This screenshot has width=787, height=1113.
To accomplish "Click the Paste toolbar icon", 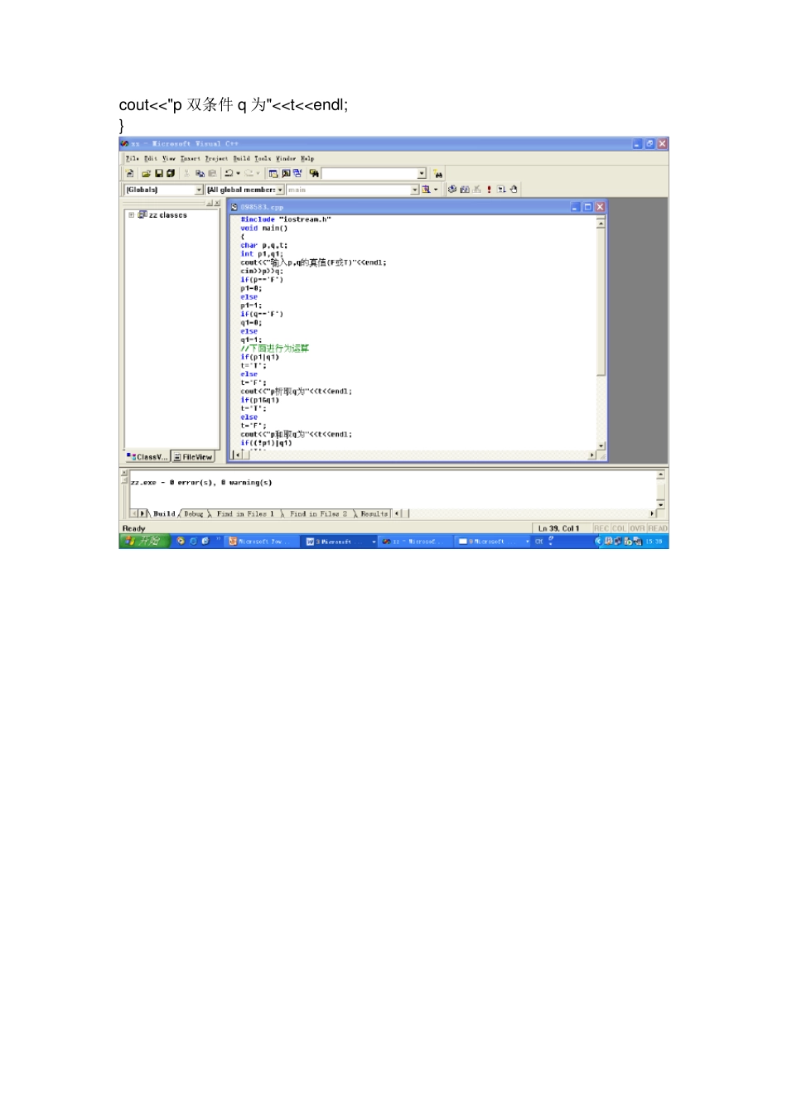I will 212,173.
